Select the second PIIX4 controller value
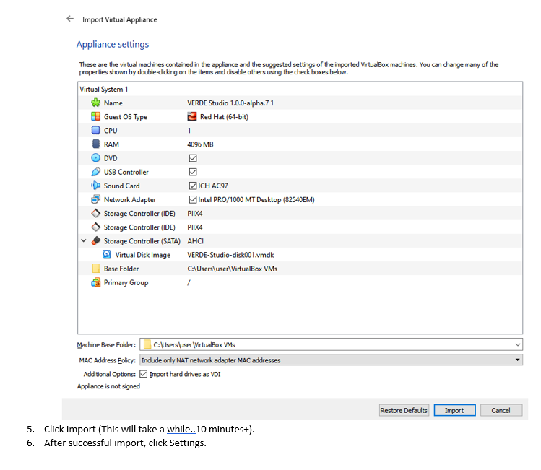Image resolution: width=541 pixels, height=470 pixels. tap(195, 227)
